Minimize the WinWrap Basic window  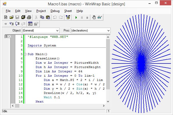coord(150,3)
